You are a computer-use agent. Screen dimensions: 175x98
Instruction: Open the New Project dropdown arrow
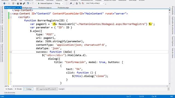point(16,4)
